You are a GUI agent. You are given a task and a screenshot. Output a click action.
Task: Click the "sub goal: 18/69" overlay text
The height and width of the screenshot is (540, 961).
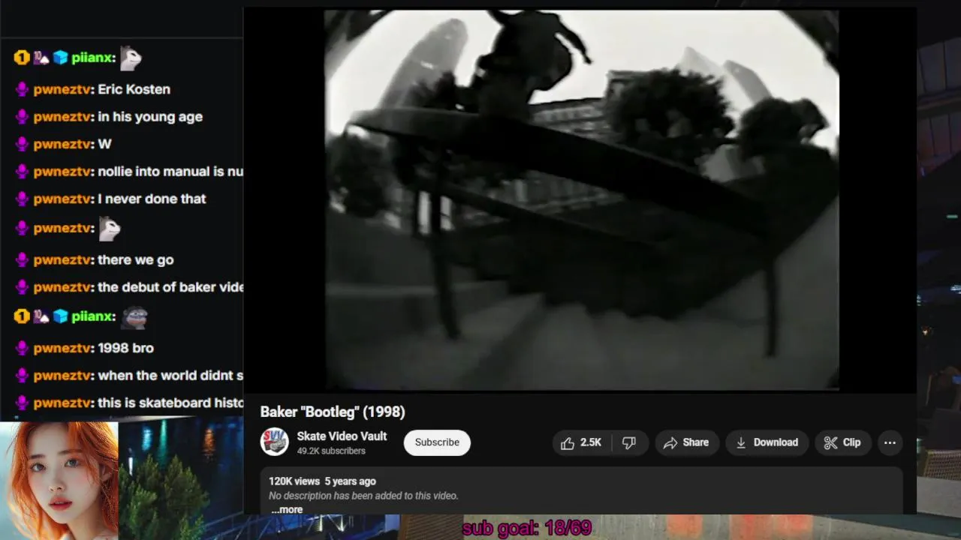pos(526,528)
